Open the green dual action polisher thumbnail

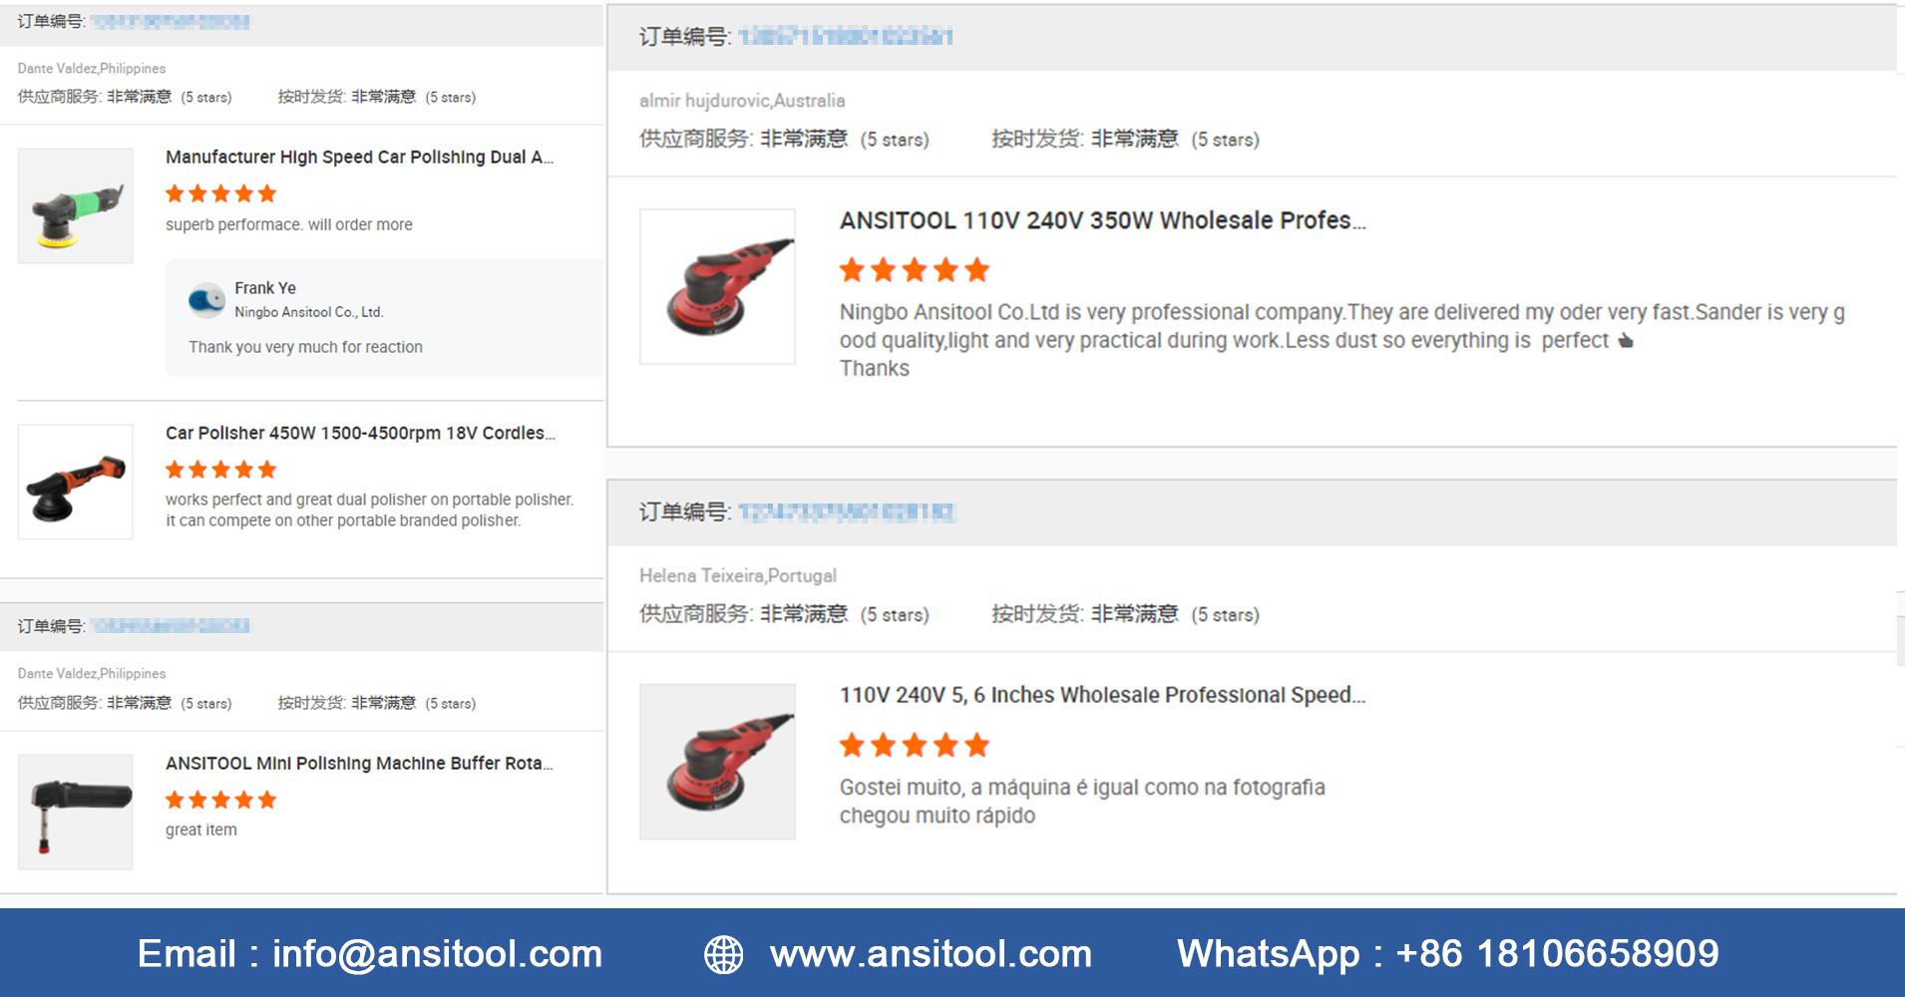click(76, 206)
